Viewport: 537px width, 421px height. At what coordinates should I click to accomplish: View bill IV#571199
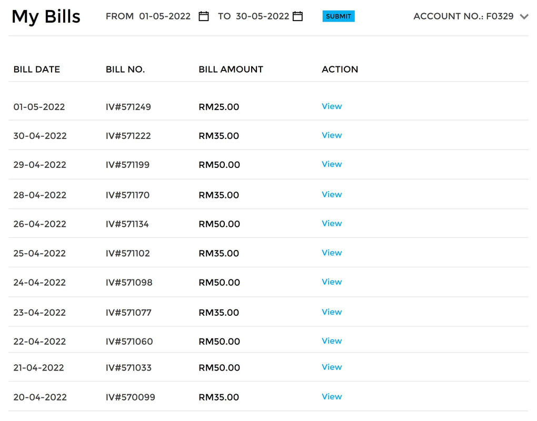[332, 164]
